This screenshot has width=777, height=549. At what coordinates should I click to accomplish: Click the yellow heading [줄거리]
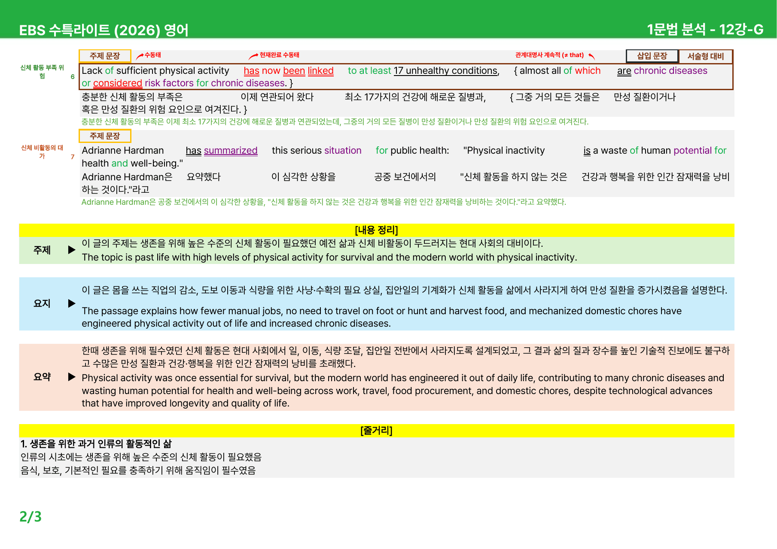(x=377, y=431)
